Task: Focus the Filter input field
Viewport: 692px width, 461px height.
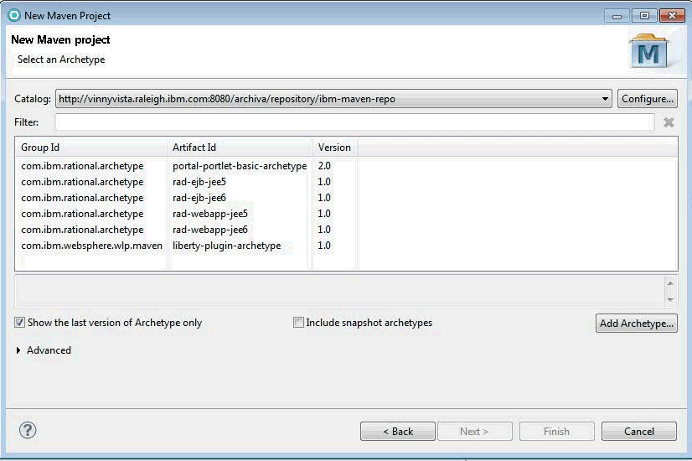Action: (x=355, y=122)
